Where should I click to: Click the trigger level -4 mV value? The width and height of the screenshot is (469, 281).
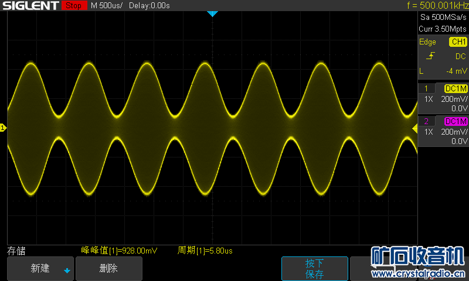(457, 71)
